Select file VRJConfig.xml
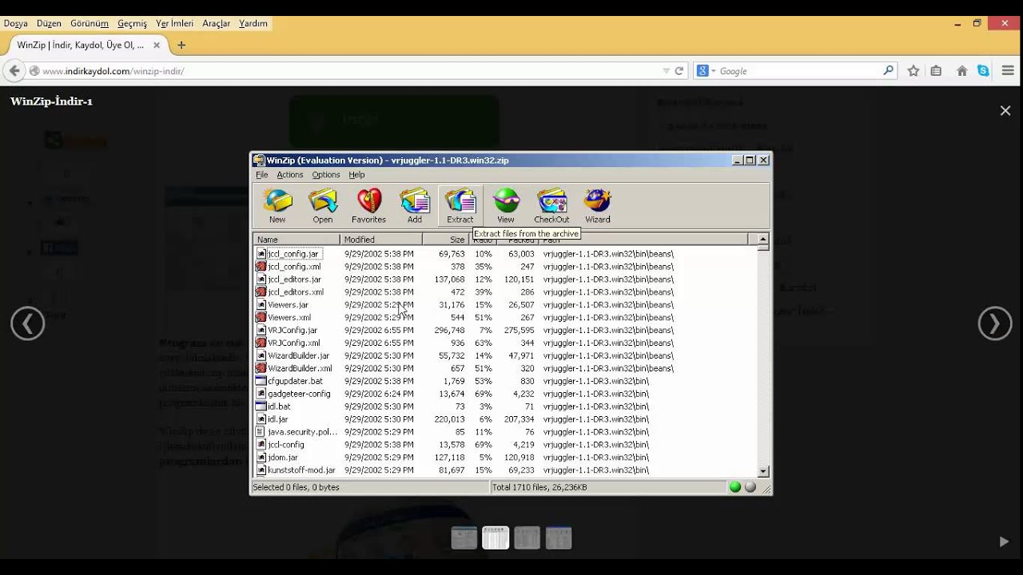The width and height of the screenshot is (1023, 575). tap(288, 343)
